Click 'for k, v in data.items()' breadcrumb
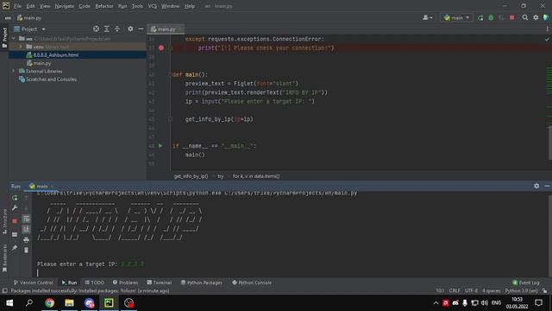 pyautogui.click(x=256, y=176)
